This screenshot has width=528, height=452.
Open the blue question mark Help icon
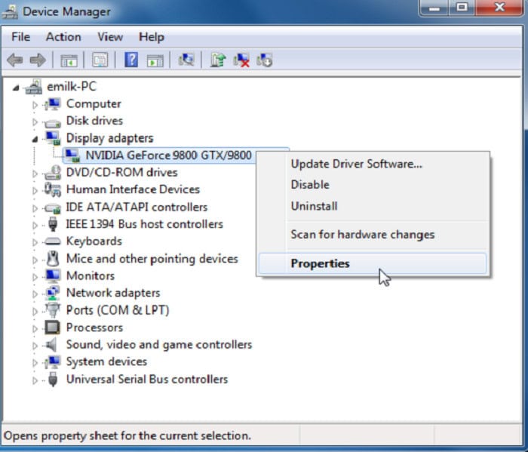[131, 60]
